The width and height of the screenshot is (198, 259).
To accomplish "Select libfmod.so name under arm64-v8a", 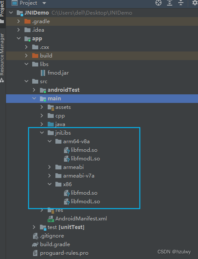I will pyautogui.click(x=84, y=150).
